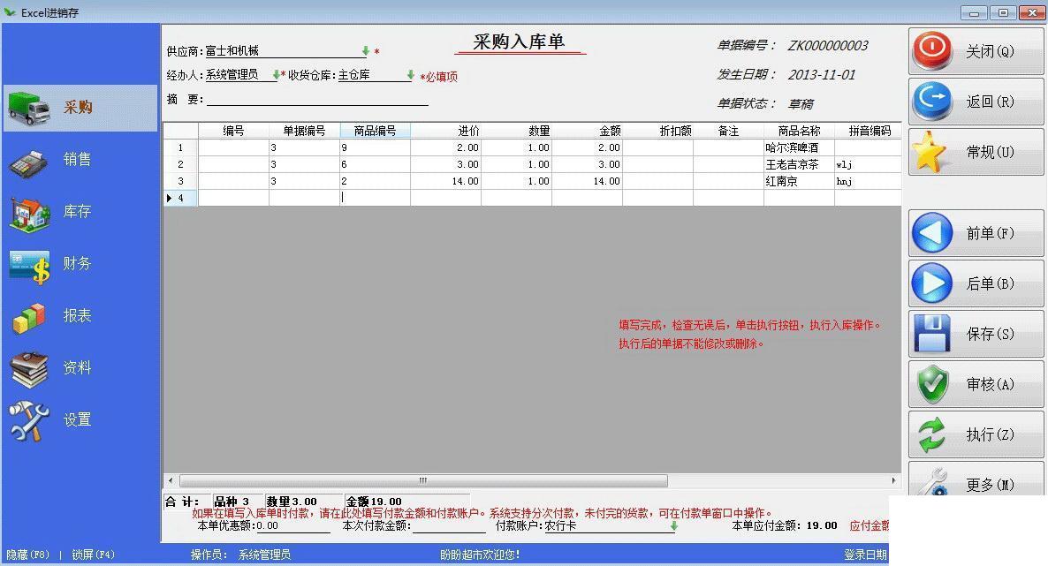Click the 备注 column header
The height and width of the screenshot is (566, 1048).
[728, 131]
